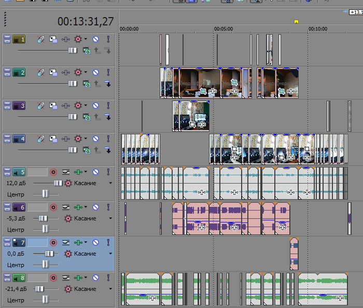Click the 00:13:31,27 timecode display

(86, 22)
